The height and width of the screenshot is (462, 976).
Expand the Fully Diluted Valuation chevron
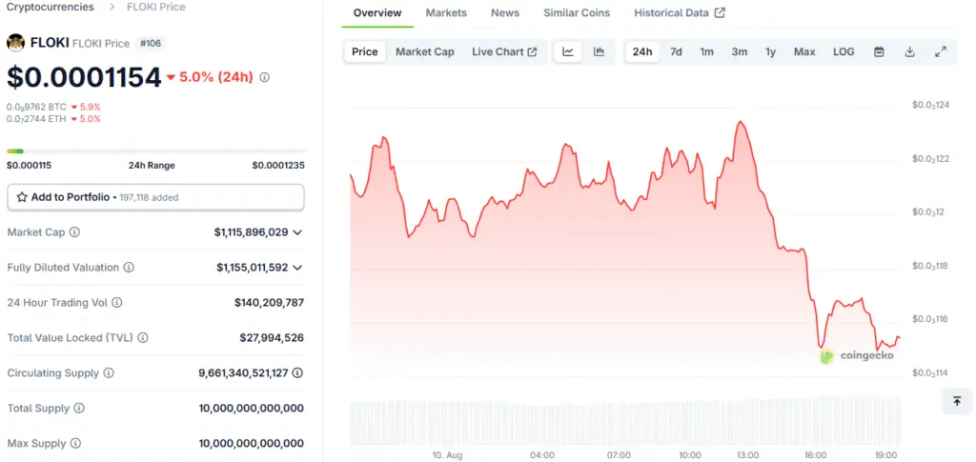click(297, 268)
